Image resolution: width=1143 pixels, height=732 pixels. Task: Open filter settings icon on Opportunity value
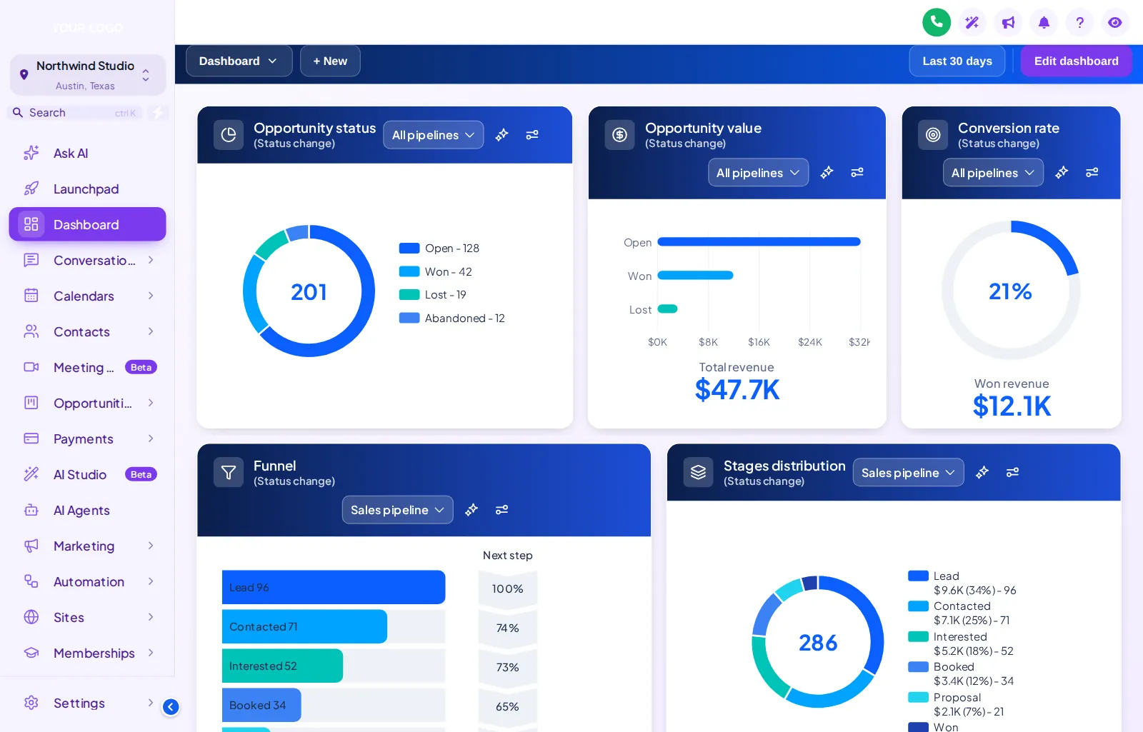click(x=857, y=172)
